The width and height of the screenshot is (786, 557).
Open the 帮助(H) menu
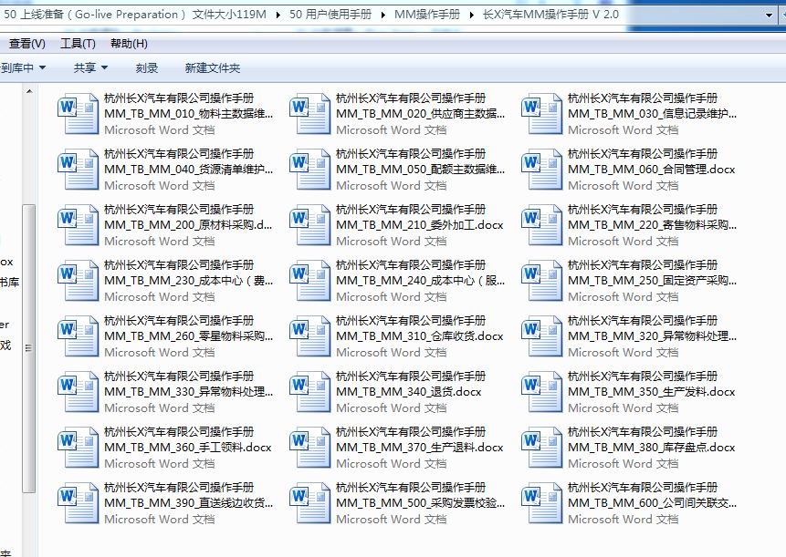coord(129,44)
